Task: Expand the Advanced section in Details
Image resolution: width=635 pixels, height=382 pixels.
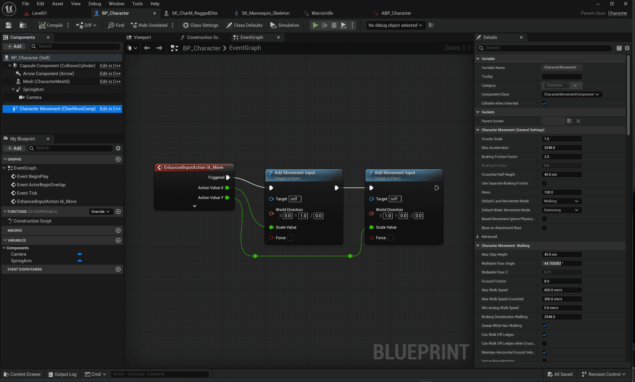Action: tap(478, 237)
